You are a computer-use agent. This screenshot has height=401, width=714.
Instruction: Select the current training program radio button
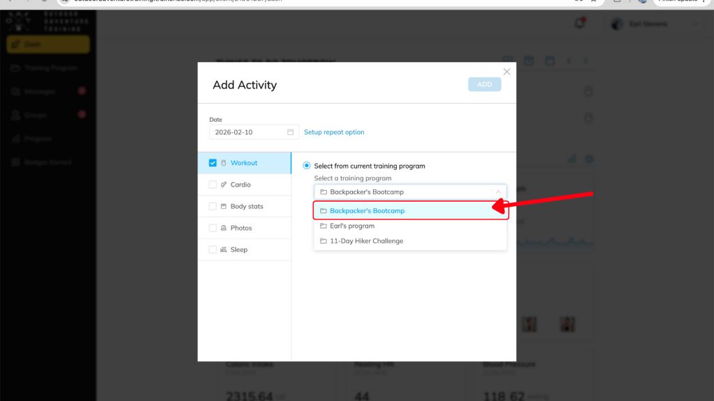(307, 166)
